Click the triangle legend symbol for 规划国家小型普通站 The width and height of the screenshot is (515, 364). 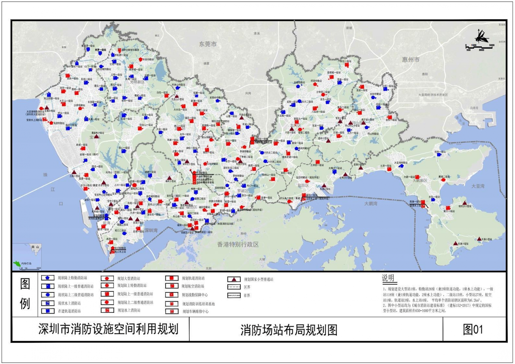[234, 279]
